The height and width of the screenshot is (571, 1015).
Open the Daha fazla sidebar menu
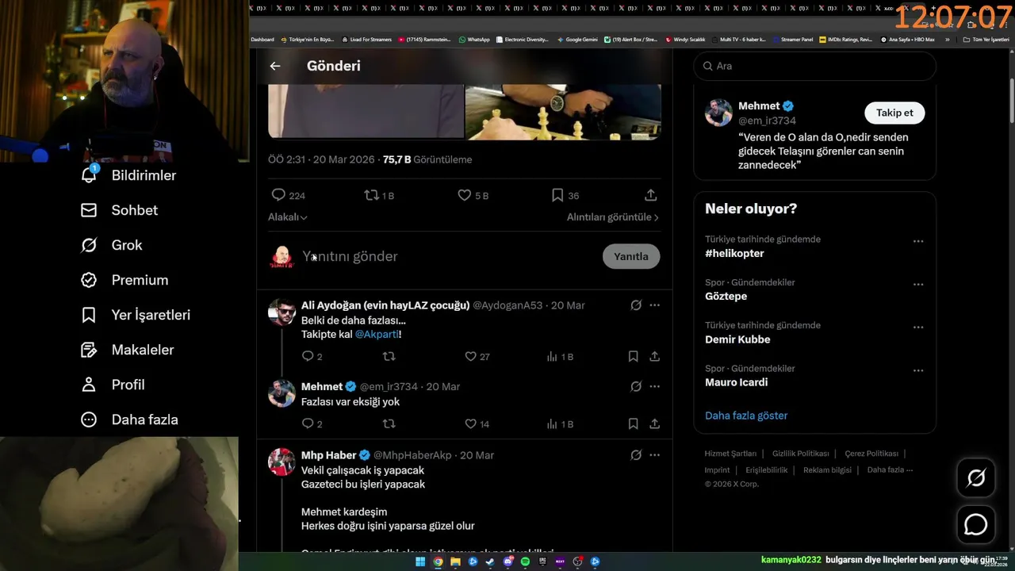coord(129,420)
